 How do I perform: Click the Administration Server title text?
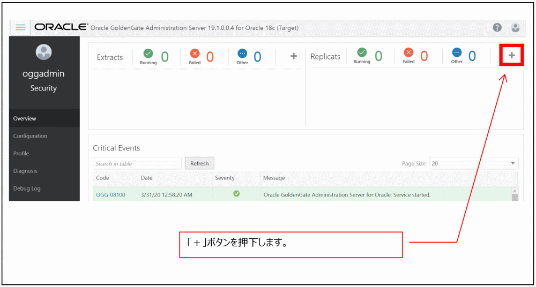pos(195,28)
